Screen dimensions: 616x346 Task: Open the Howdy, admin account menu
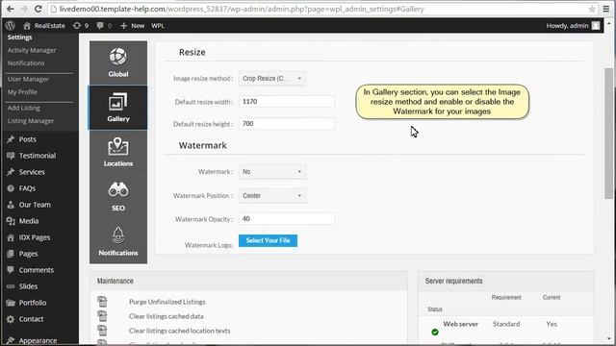point(573,26)
